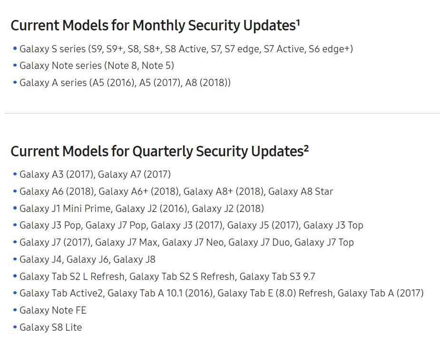Click the Quarterly Security Updates heading
The height and width of the screenshot is (344, 440).
(x=160, y=152)
